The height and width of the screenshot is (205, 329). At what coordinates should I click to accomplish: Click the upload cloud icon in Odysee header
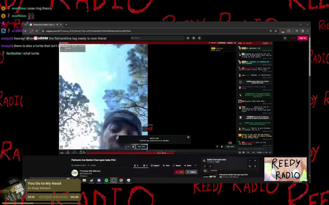[x=188, y=38]
